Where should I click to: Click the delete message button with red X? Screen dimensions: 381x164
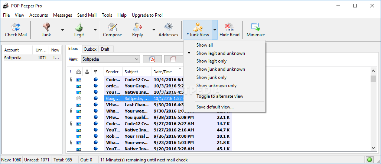[152, 59]
